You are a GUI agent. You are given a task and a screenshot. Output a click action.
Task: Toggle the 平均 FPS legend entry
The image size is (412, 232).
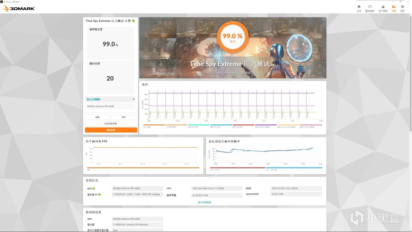(176, 126)
